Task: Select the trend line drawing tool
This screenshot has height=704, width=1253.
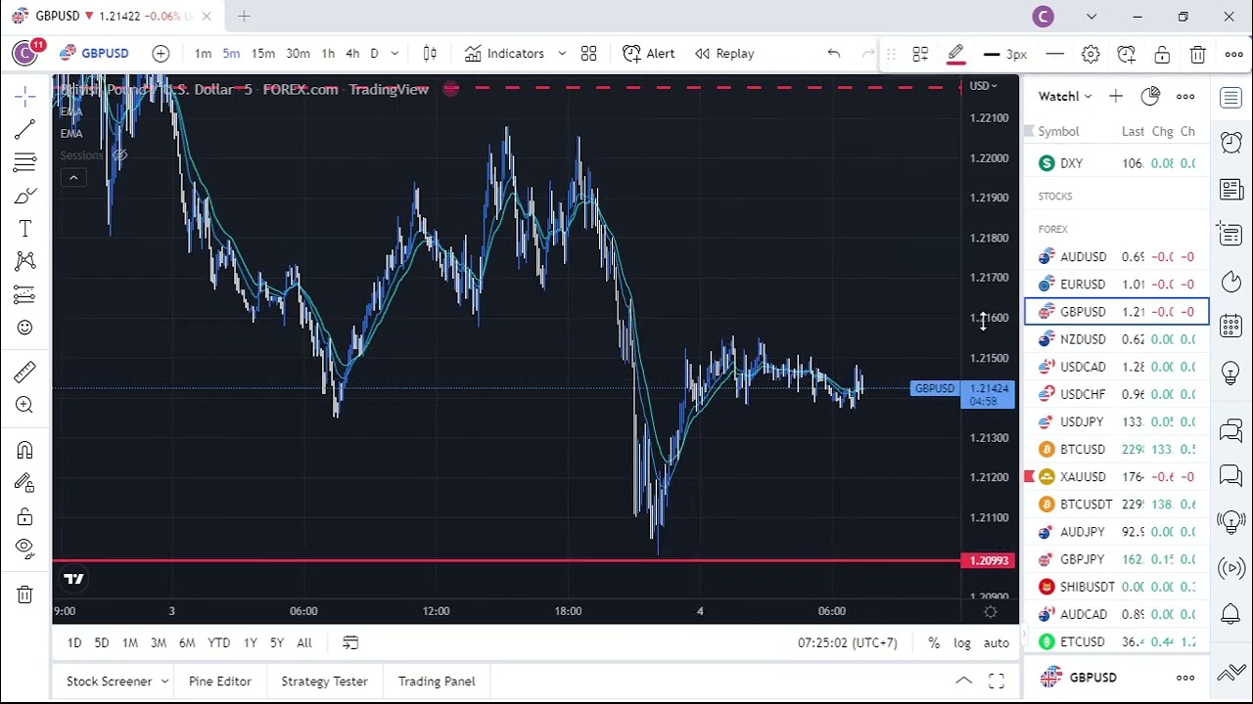Action: click(25, 129)
